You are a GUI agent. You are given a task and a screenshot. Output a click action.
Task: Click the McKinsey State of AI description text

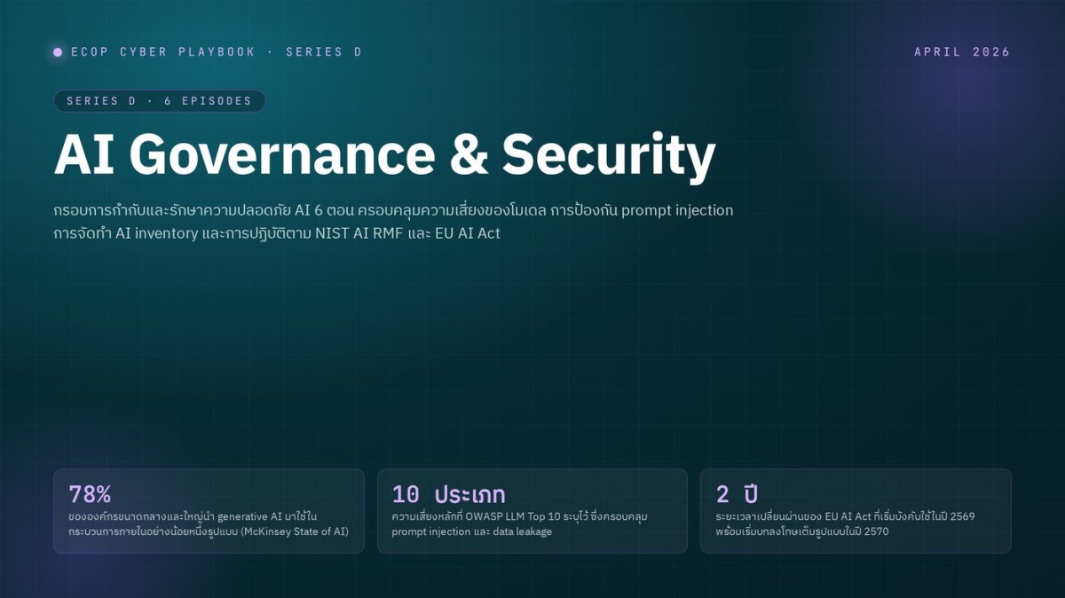[x=208, y=523]
